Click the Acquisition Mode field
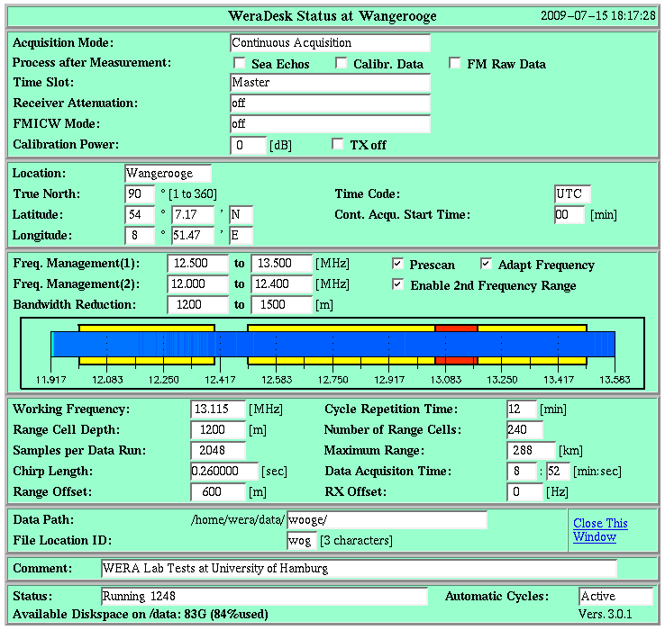Viewport: 665px width, 630px height. [331, 43]
